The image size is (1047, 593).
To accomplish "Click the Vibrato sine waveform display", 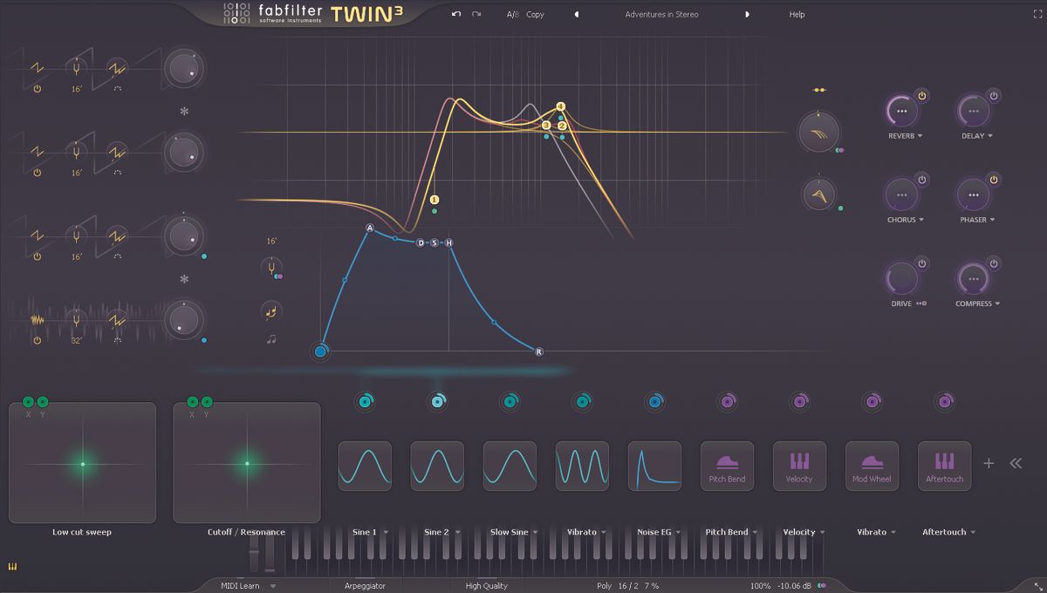I will tap(582, 466).
